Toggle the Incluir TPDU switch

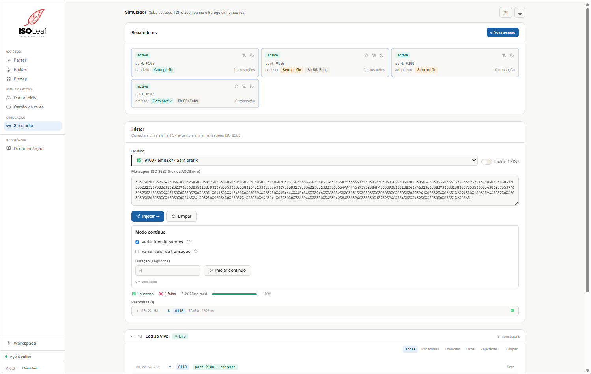coord(486,161)
